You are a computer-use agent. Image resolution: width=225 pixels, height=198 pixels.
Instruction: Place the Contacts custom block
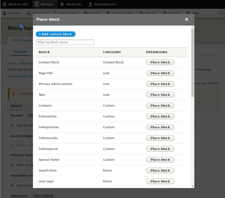(x=160, y=106)
